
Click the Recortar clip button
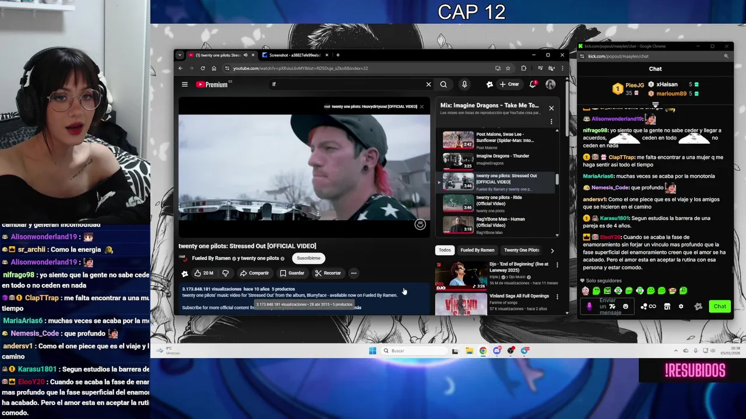328,273
